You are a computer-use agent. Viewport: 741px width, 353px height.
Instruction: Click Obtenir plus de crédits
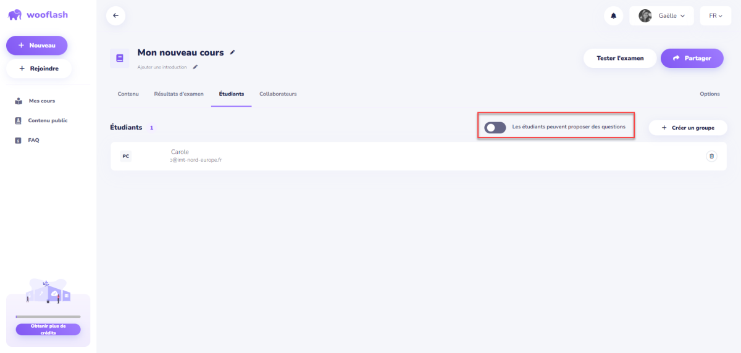[x=48, y=330]
